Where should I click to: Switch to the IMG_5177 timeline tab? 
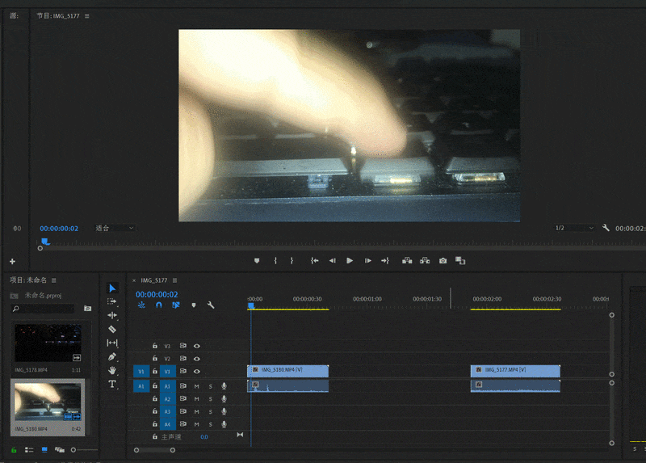[153, 280]
